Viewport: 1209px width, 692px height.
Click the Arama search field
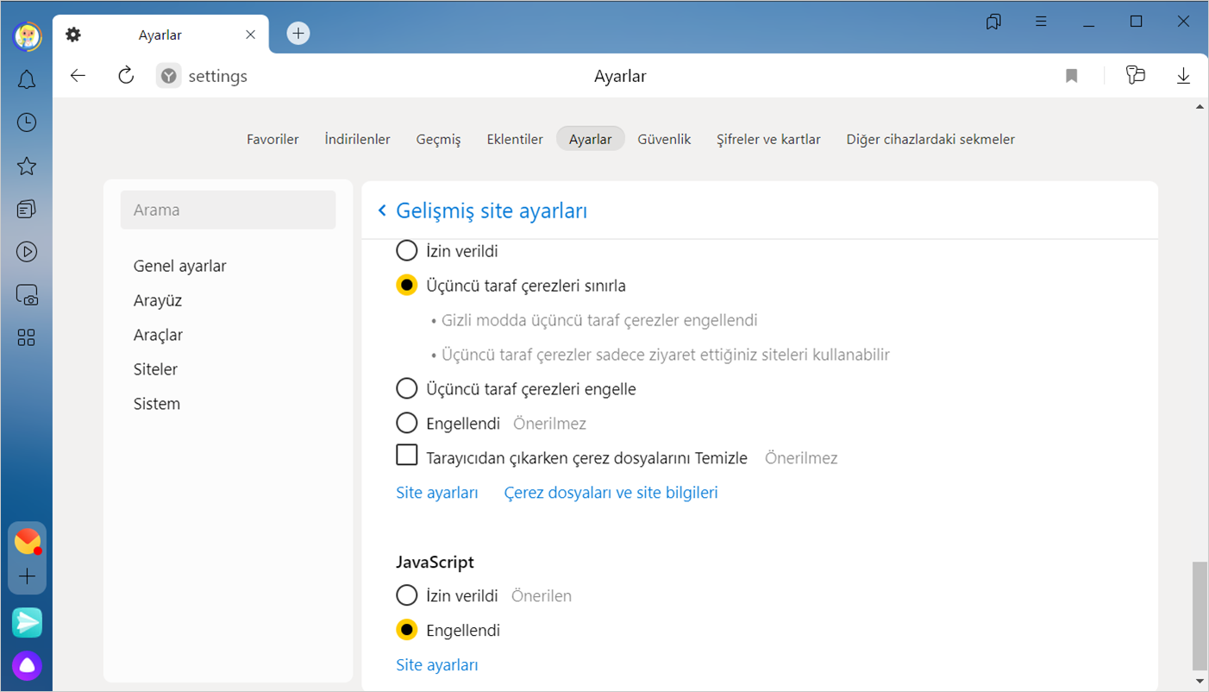tap(228, 210)
